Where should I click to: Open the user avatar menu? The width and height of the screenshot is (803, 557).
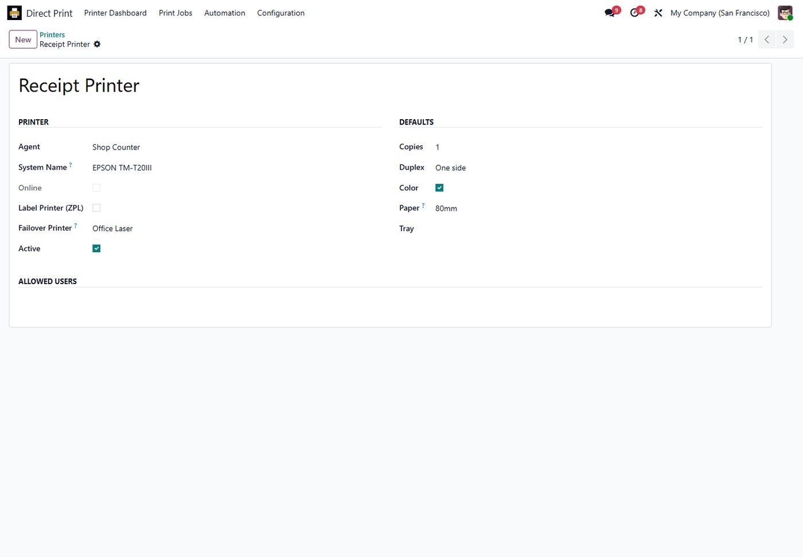(785, 13)
